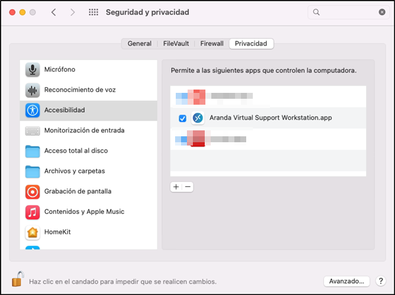Choose the HomeKit category

click(88, 232)
